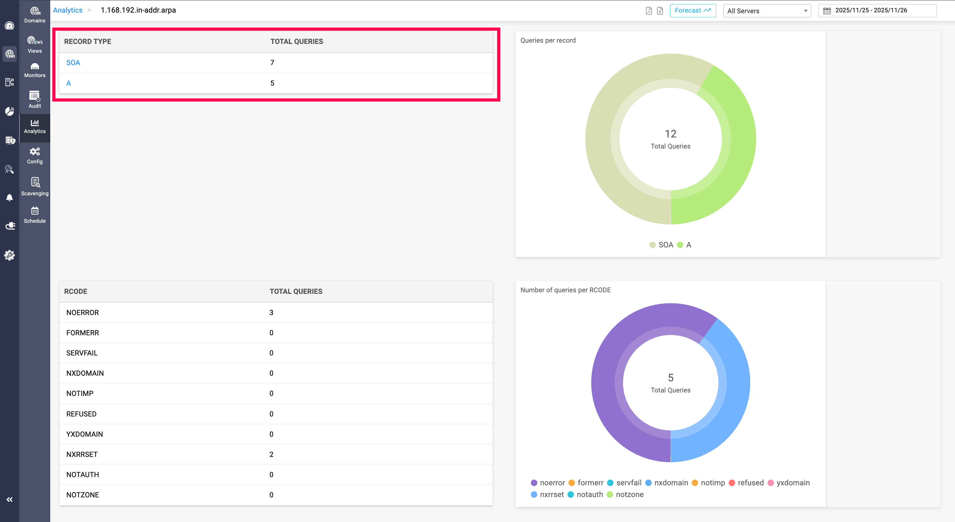The image size is (955, 522).
Task: Open the Audit section
Action: point(34,100)
